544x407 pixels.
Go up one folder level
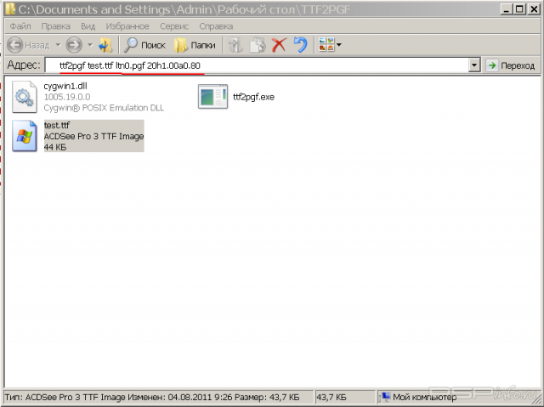point(105,45)
